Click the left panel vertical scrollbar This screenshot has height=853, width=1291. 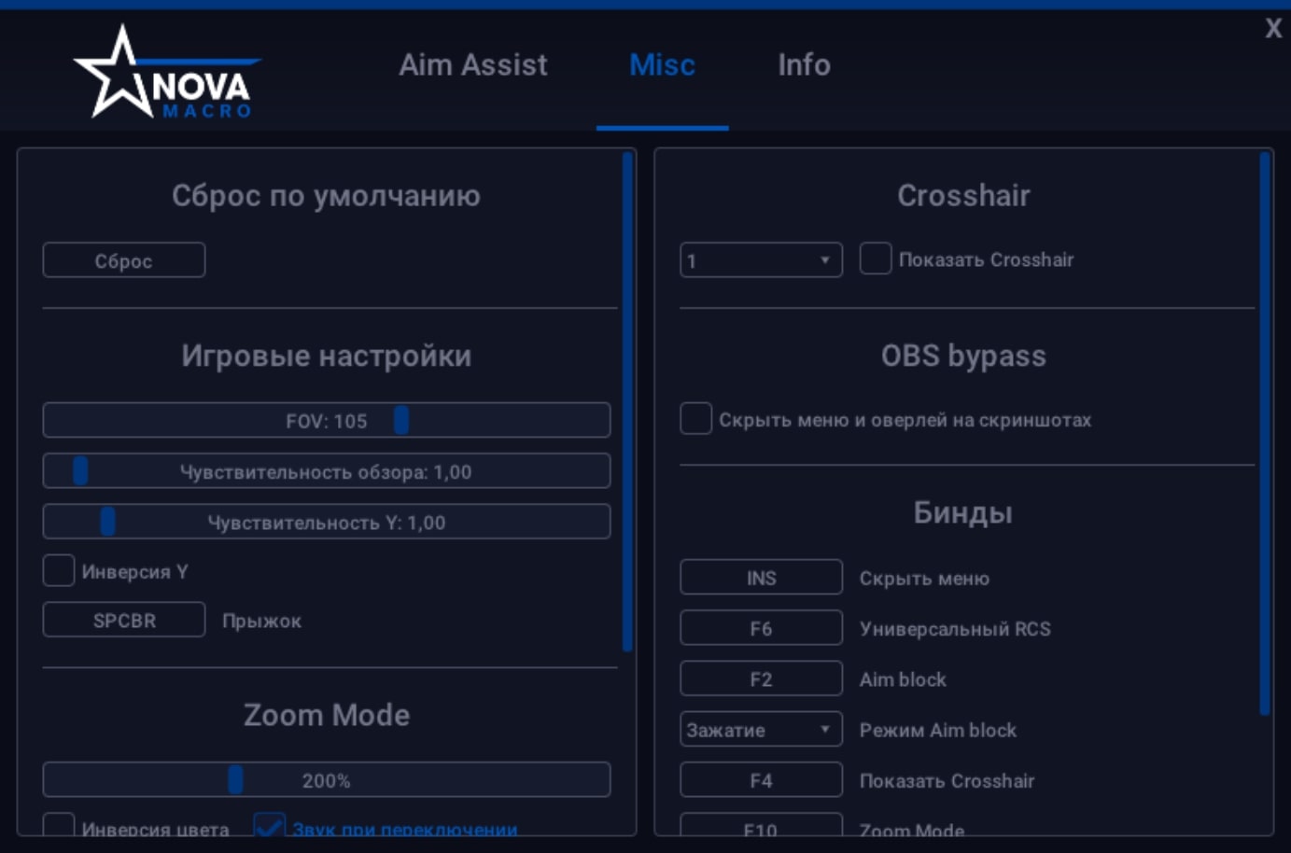click(x=627, y=401)
